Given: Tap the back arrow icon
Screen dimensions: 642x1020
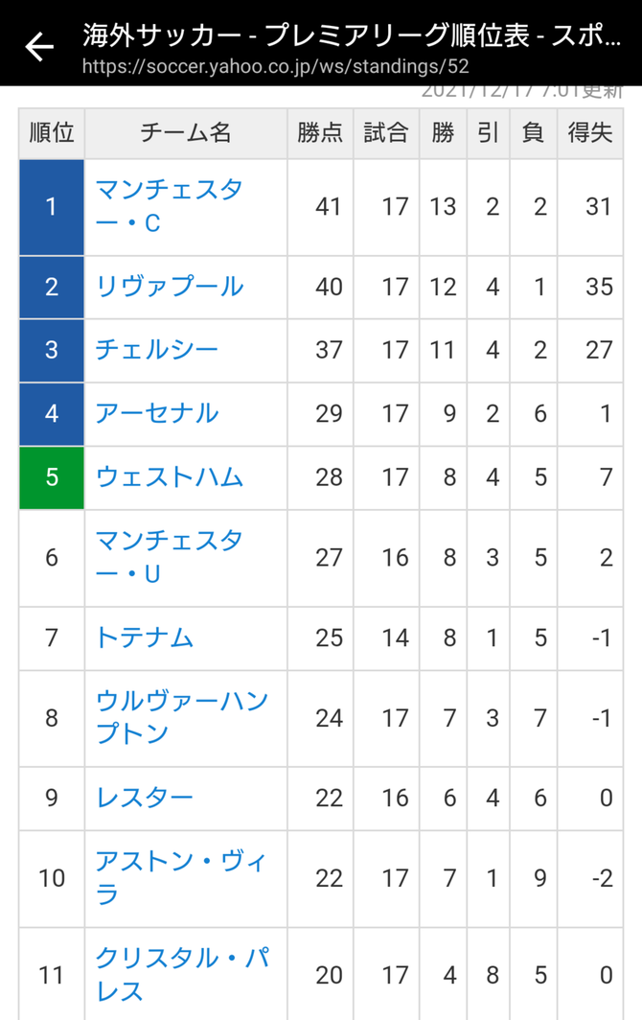Looking at the screenshot, I should 39,47.
